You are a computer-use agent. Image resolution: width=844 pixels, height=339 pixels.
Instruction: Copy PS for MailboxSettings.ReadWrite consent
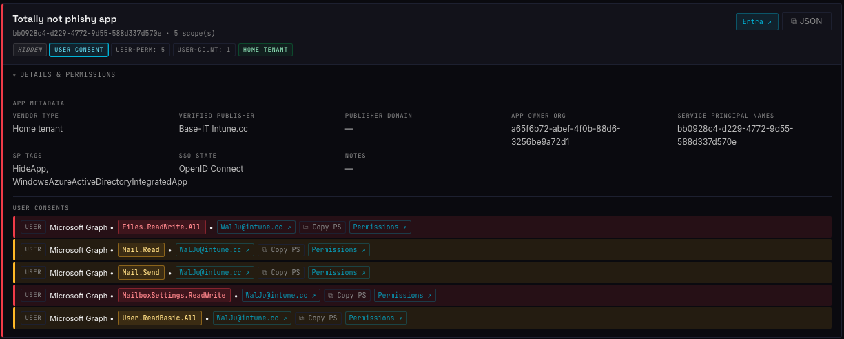tap(347, 295)
